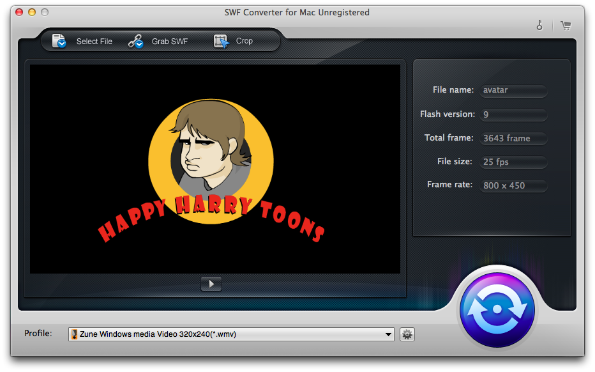Click the File name field showing avatar
Screen dimensions: 595x372
pos(513,90)
